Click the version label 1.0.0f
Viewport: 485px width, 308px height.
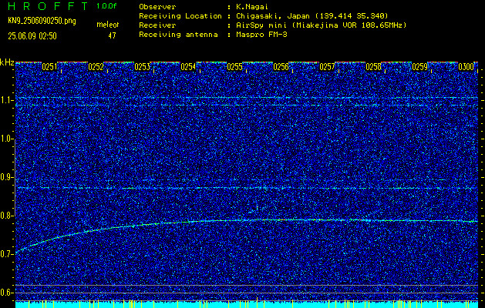(x=106, y=6)
